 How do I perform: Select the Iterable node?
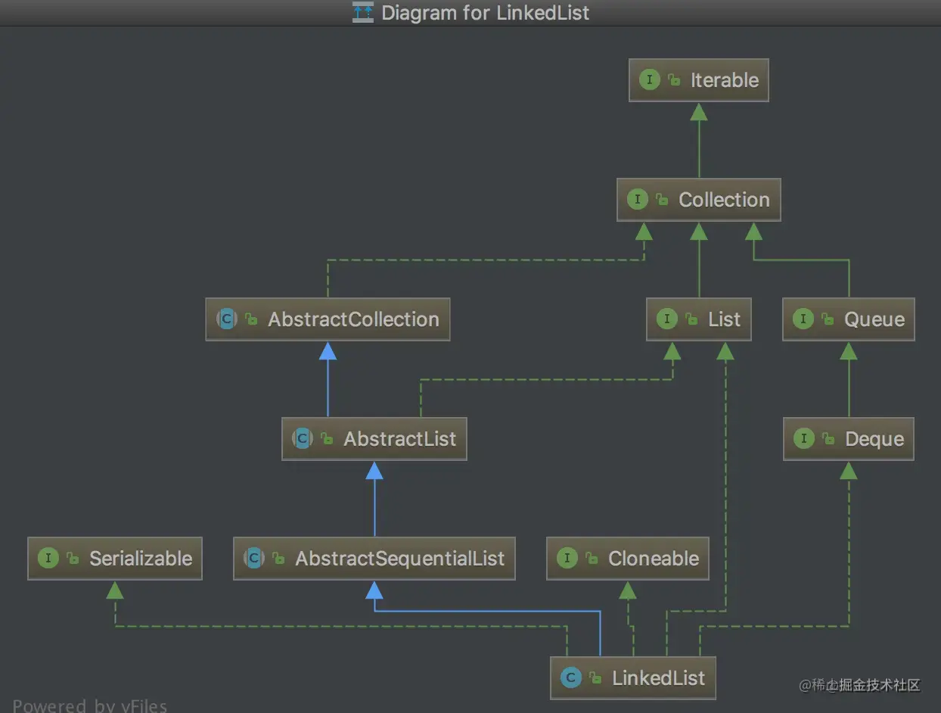coord(698,79)
